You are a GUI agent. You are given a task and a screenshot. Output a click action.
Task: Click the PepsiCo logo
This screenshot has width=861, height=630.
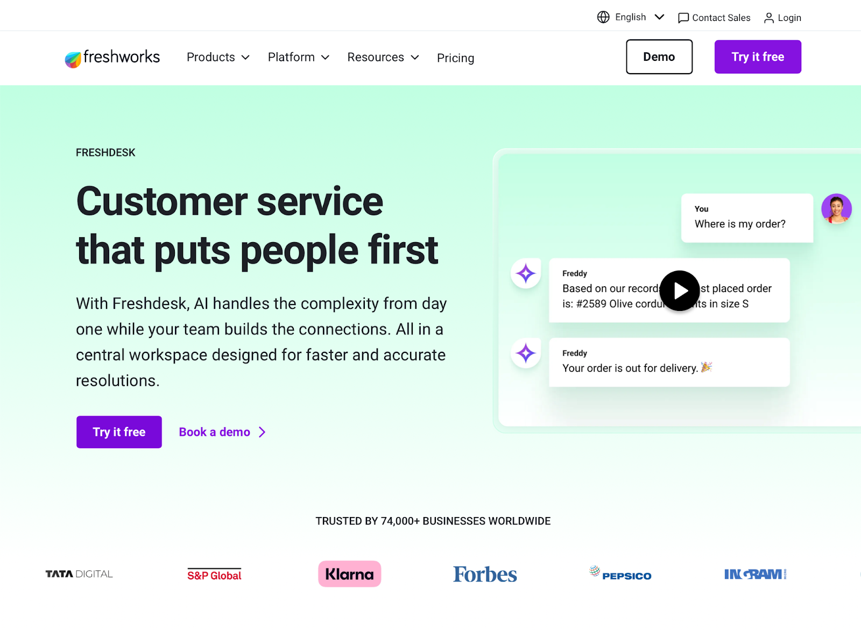(x=620, y=574)
